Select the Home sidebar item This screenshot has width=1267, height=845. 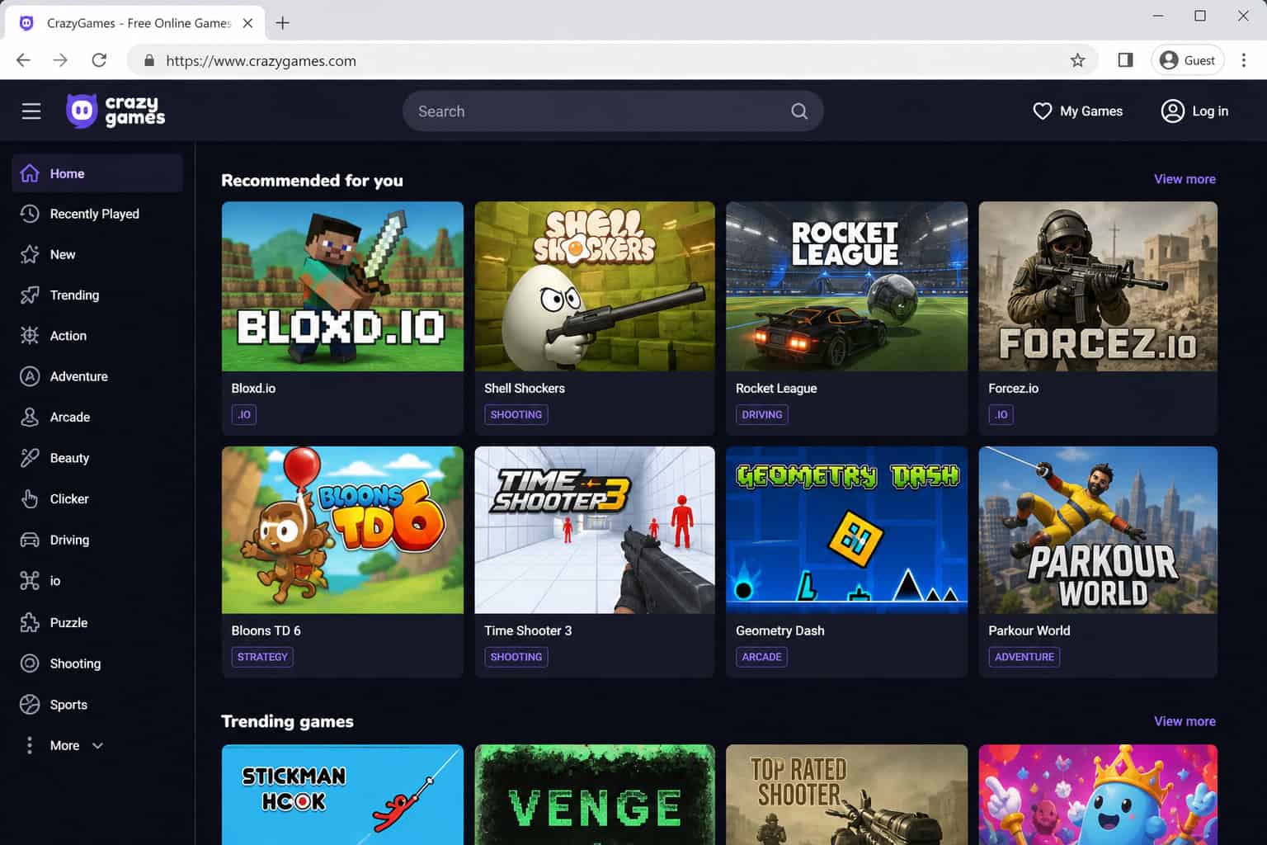point(97,173)
